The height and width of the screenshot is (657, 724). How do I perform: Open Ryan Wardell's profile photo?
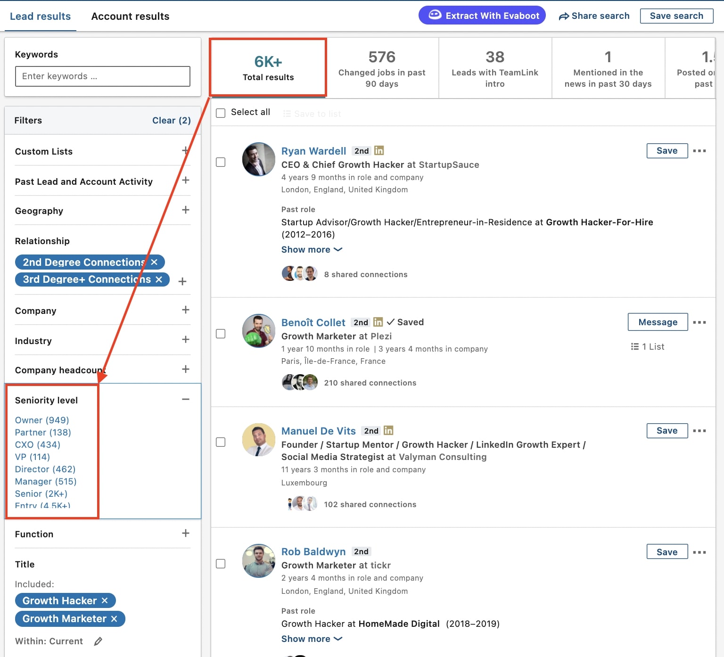pos(259,159)
